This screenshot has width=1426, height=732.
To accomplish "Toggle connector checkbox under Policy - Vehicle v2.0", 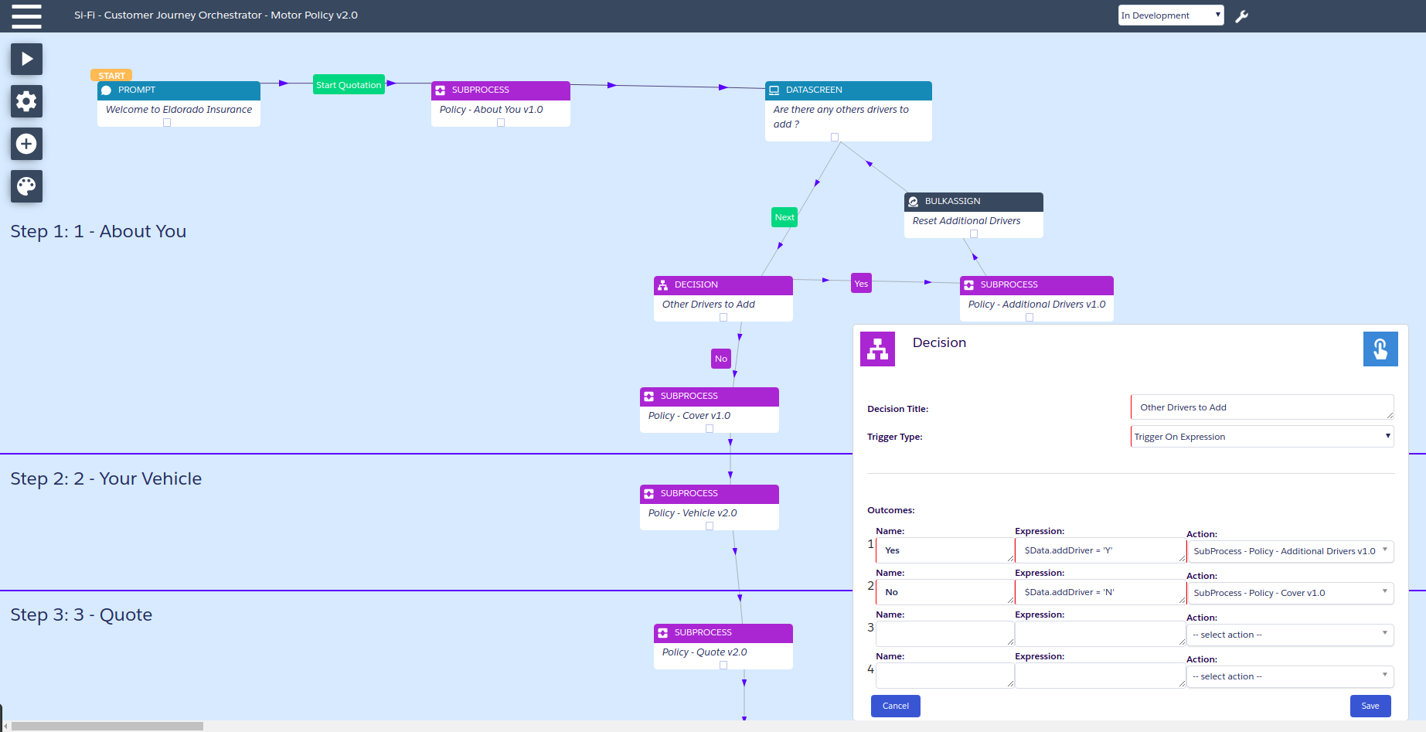I will 710,526.
